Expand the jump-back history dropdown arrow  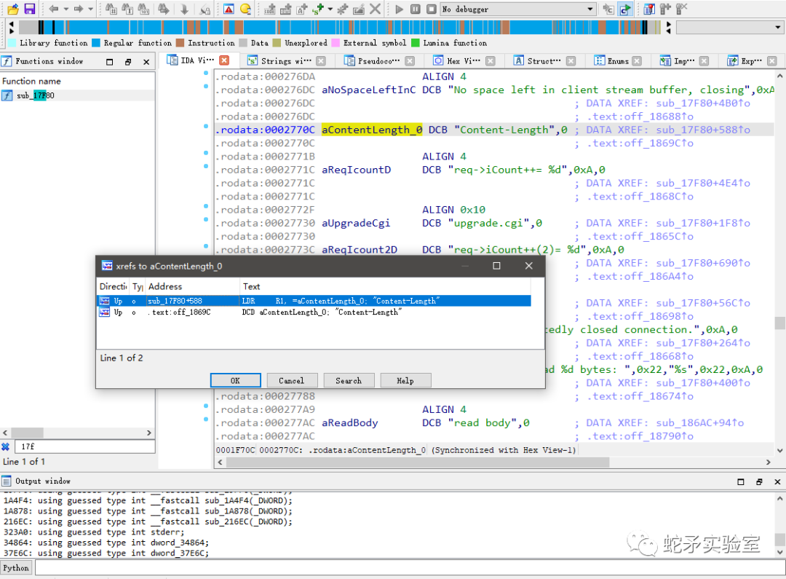coord(66,9)
